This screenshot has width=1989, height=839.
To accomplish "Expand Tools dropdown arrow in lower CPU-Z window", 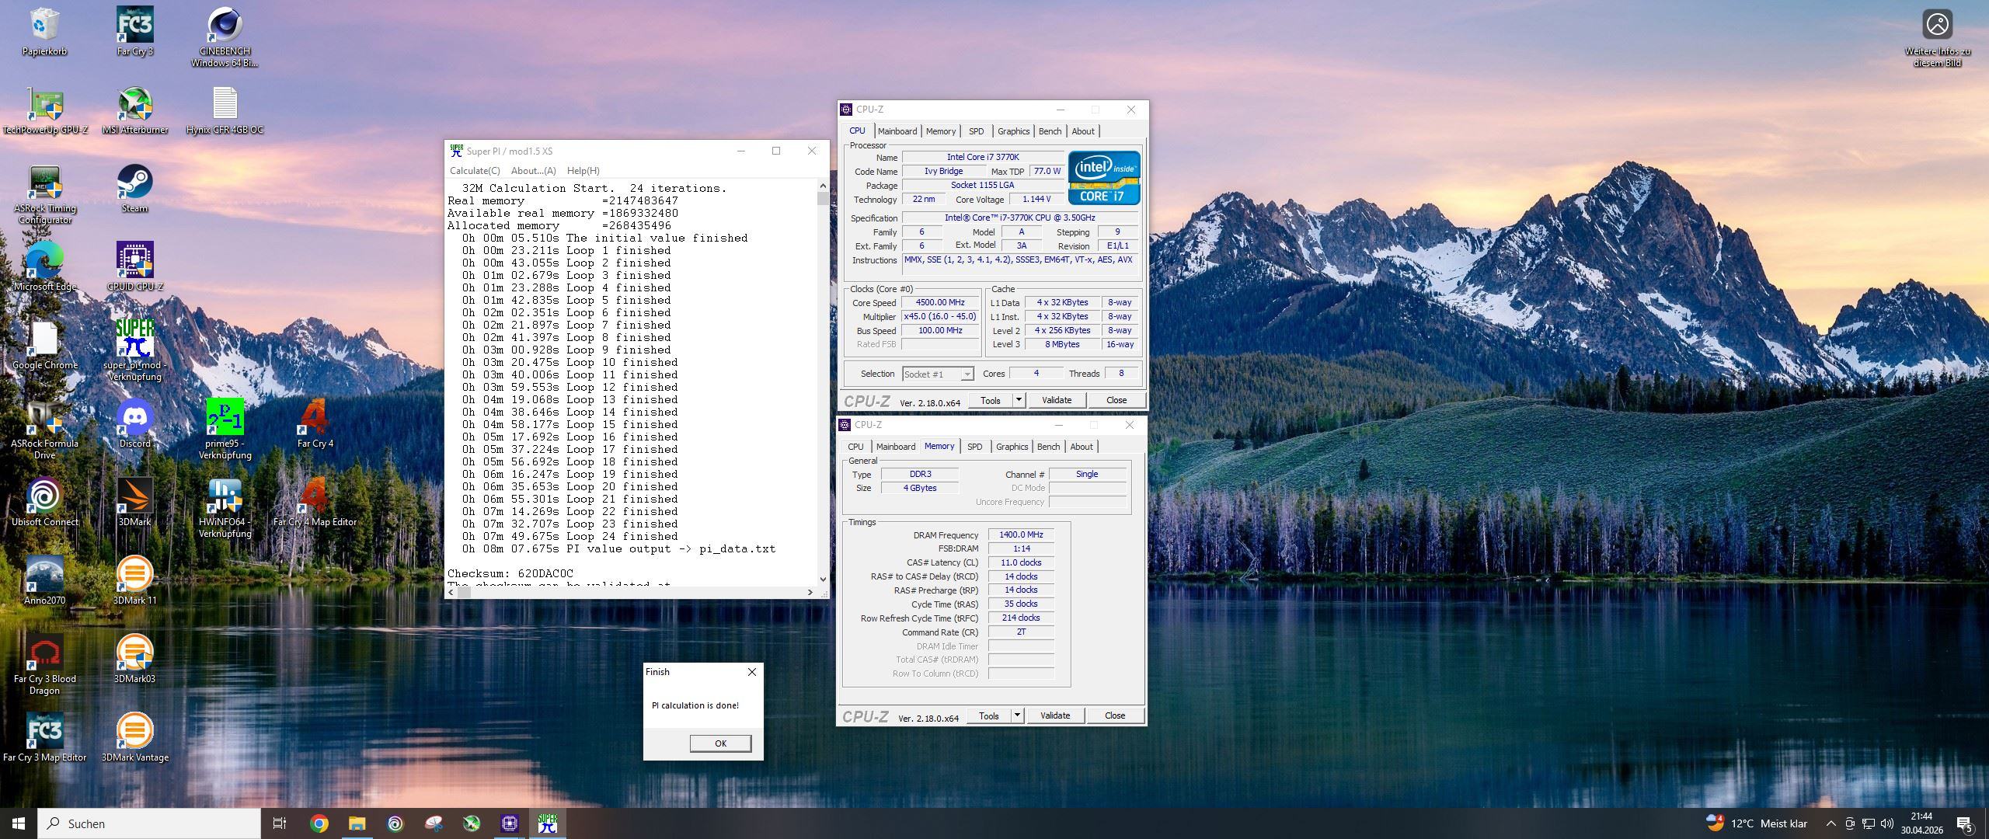I will tap(1017, 715).
